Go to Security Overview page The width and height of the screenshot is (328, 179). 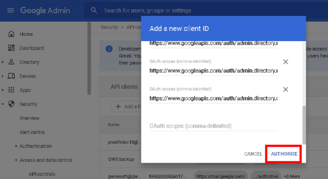coord(30,118)
